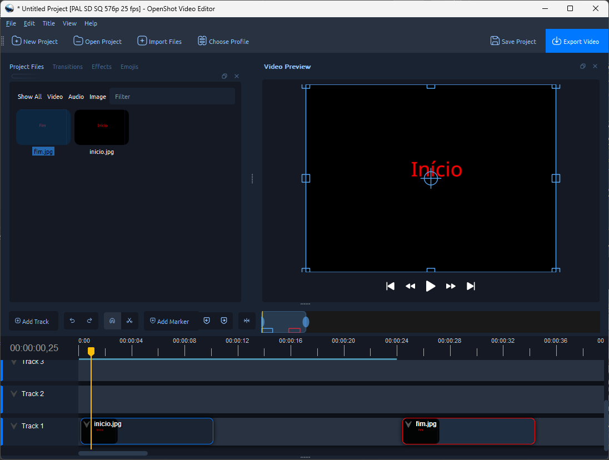
Task: Click the Redo arrow in timeline toolbar
Action: pos(89,321)
